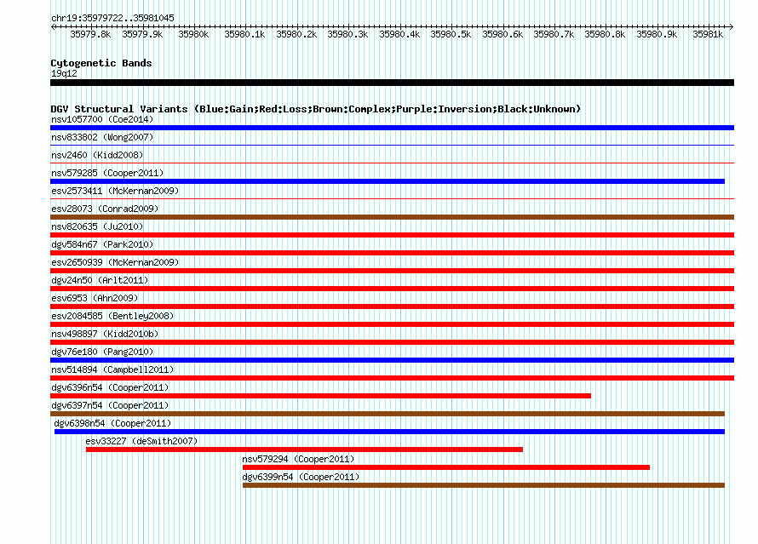Click the esv28073 (Conrad2009) brown complex bar
Viewport: 758px width, 544px height.
point(392,217)
